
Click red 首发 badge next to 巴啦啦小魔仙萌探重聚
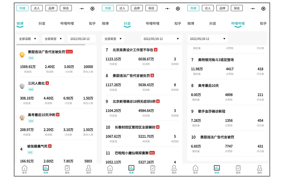pyautogui.click(x=152, y=153)
